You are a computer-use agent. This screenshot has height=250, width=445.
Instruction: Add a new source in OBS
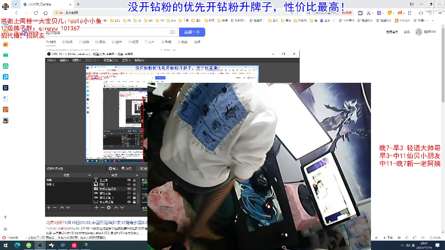click(96, 207)
